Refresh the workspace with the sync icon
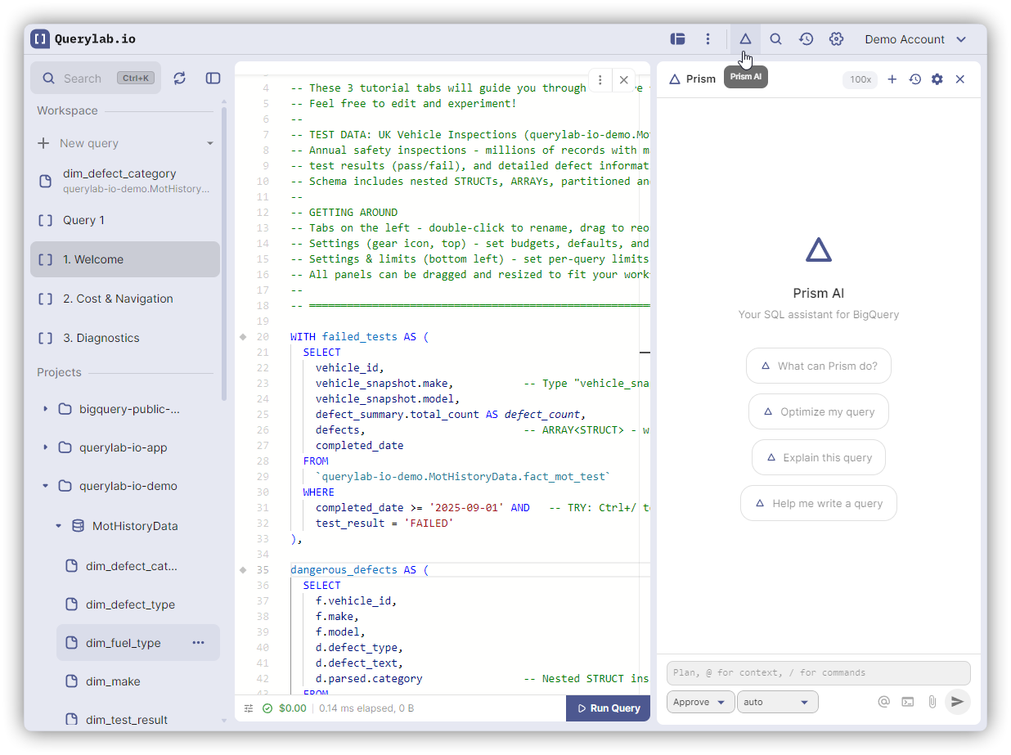Screen dimensions: 1011x755 pyautogui.click(x=180, y=79)
